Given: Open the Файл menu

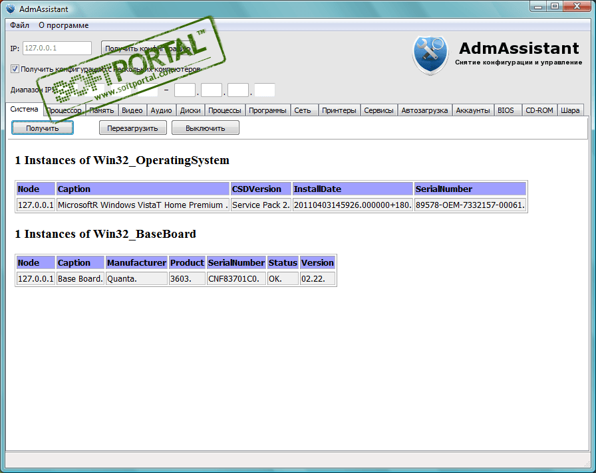Looking at the screenshot, I should pyautogui.click(x=19, y=25).
